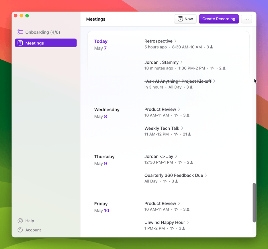Select the Meetings sidebar item
The height and width of the screenshot is (249, 268).
46,43
